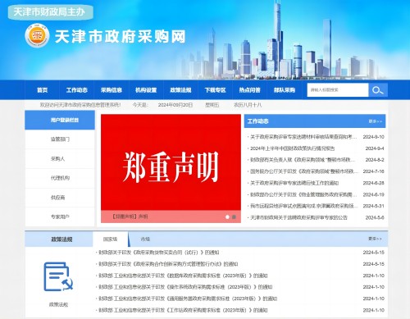410x319 pixels.
Task: Open 政策法规 in the navigation bar
Action: click(x=180, y=90)
